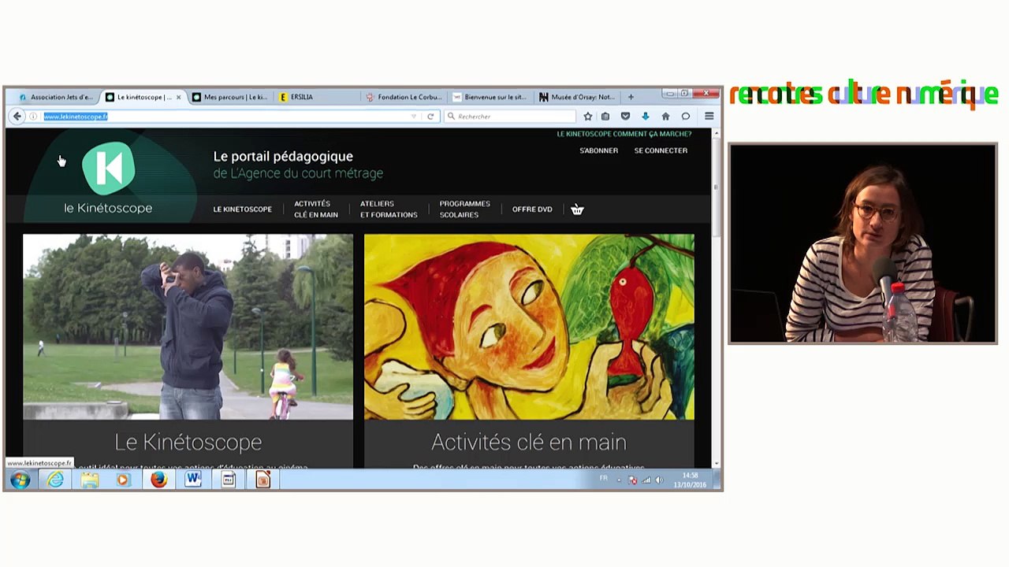Open a new browser tab with plus

631,97
